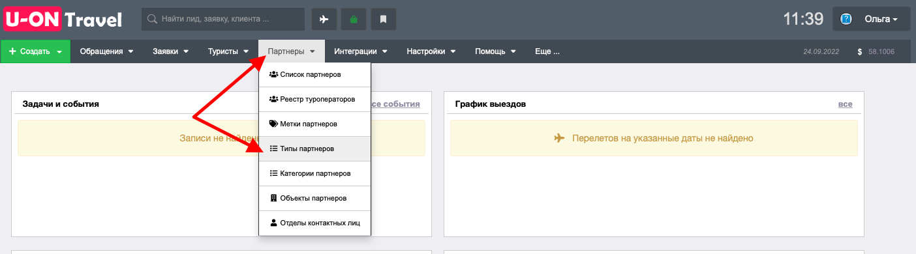Click the search magnifier icon

152,20
